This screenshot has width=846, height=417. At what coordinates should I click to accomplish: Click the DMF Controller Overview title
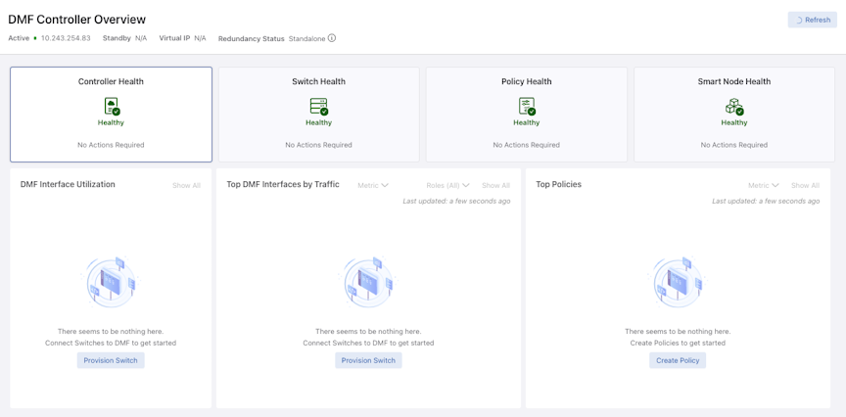coord(77,20)
